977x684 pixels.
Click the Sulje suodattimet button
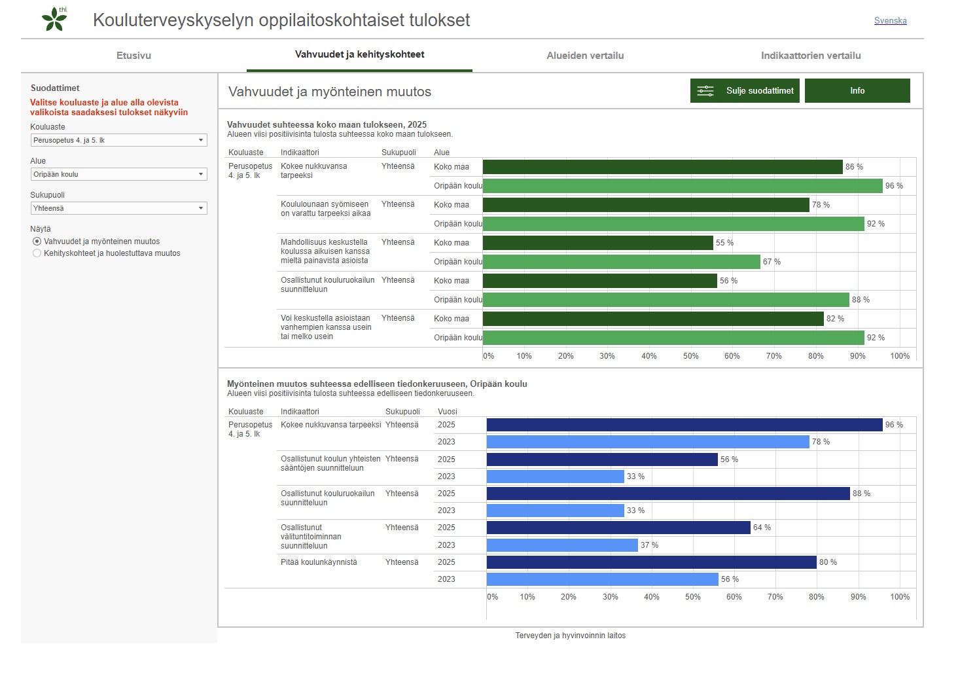click(x=745, y=91)
